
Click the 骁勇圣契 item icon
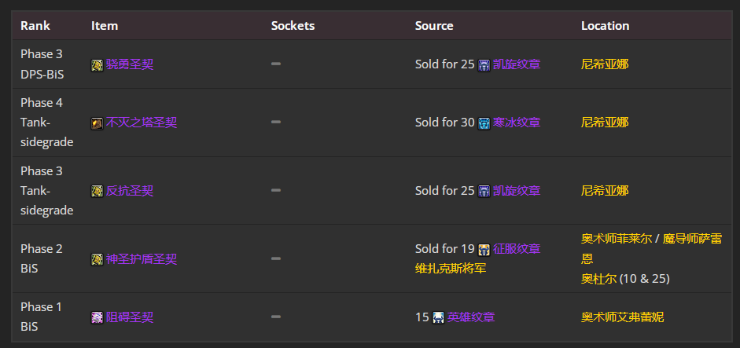point(97,64)
